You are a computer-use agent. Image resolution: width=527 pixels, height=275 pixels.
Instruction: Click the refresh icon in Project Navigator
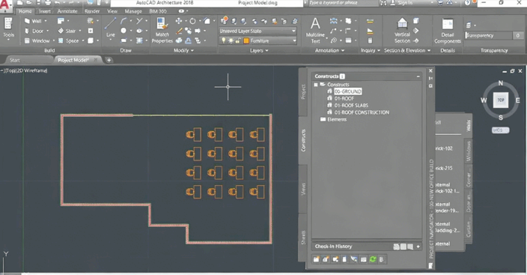[372, 259]
